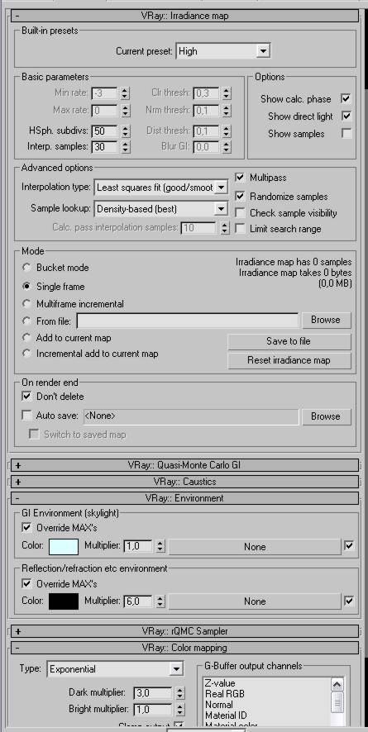The image size is (368, 732).
Task: Click the GI Environment Multiplier field
Action: point(138,546)
